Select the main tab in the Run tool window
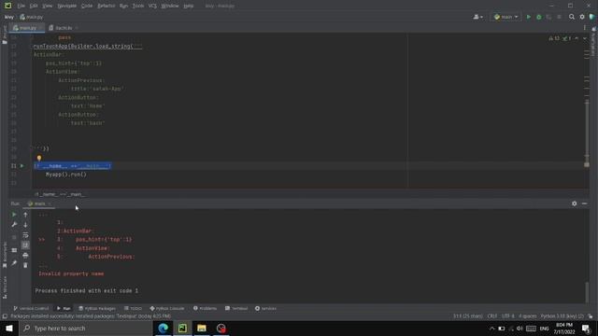 (x=39, y=203)
